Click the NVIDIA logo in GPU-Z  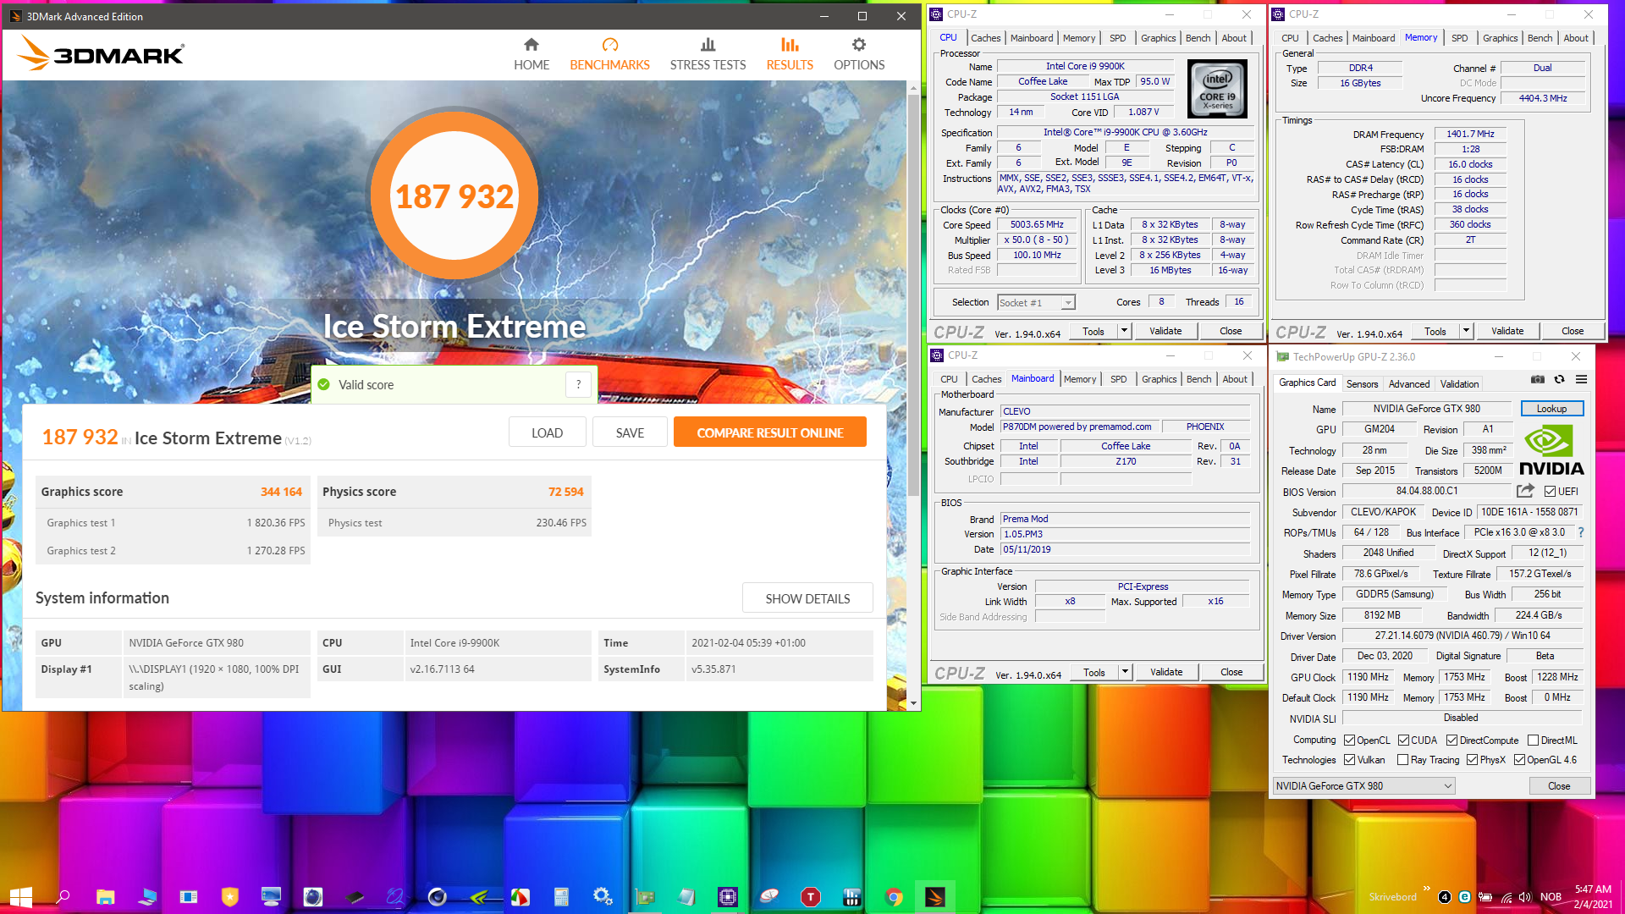point(1551,450)
